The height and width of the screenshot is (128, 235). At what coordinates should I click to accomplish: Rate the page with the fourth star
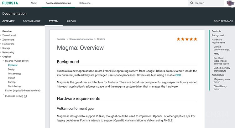point(191,39)
